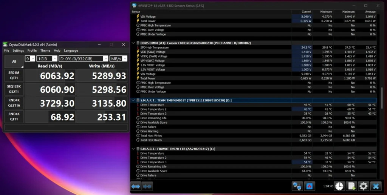Collapse the S.M.A.R.T. FIKWOT FN970 group
The width and height of the screenshot is (387, 195).
pos(133,149)
